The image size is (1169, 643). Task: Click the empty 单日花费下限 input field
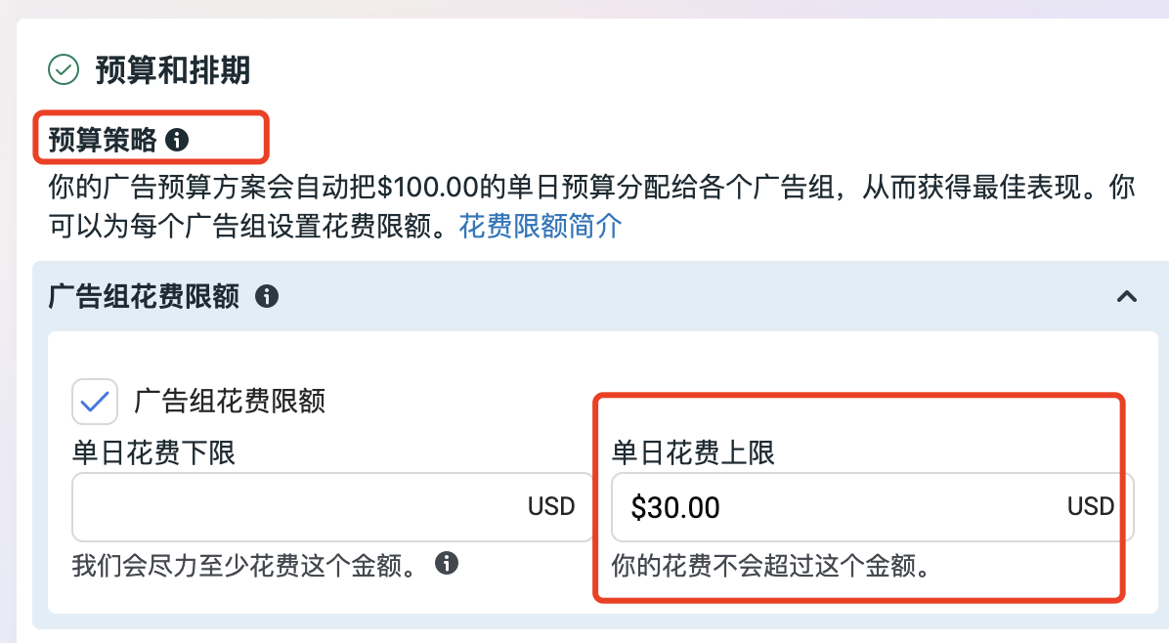[293, 506]
